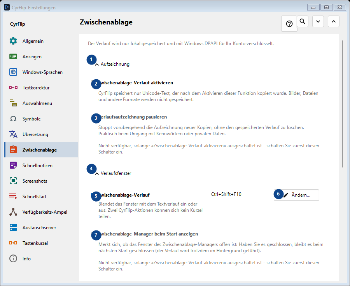
Task: Click the vertical scrollbar of the settings page
Action: pyautogui.click(x=342, y=104)
